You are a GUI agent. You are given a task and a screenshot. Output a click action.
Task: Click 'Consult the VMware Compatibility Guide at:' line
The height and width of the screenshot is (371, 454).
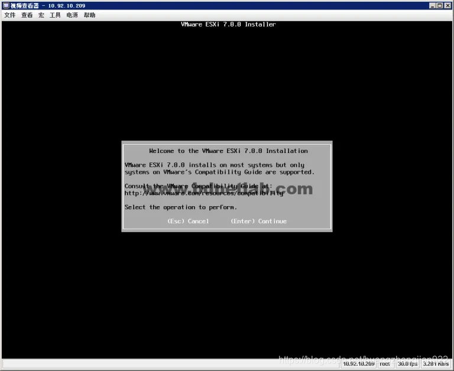coord(199,186)
